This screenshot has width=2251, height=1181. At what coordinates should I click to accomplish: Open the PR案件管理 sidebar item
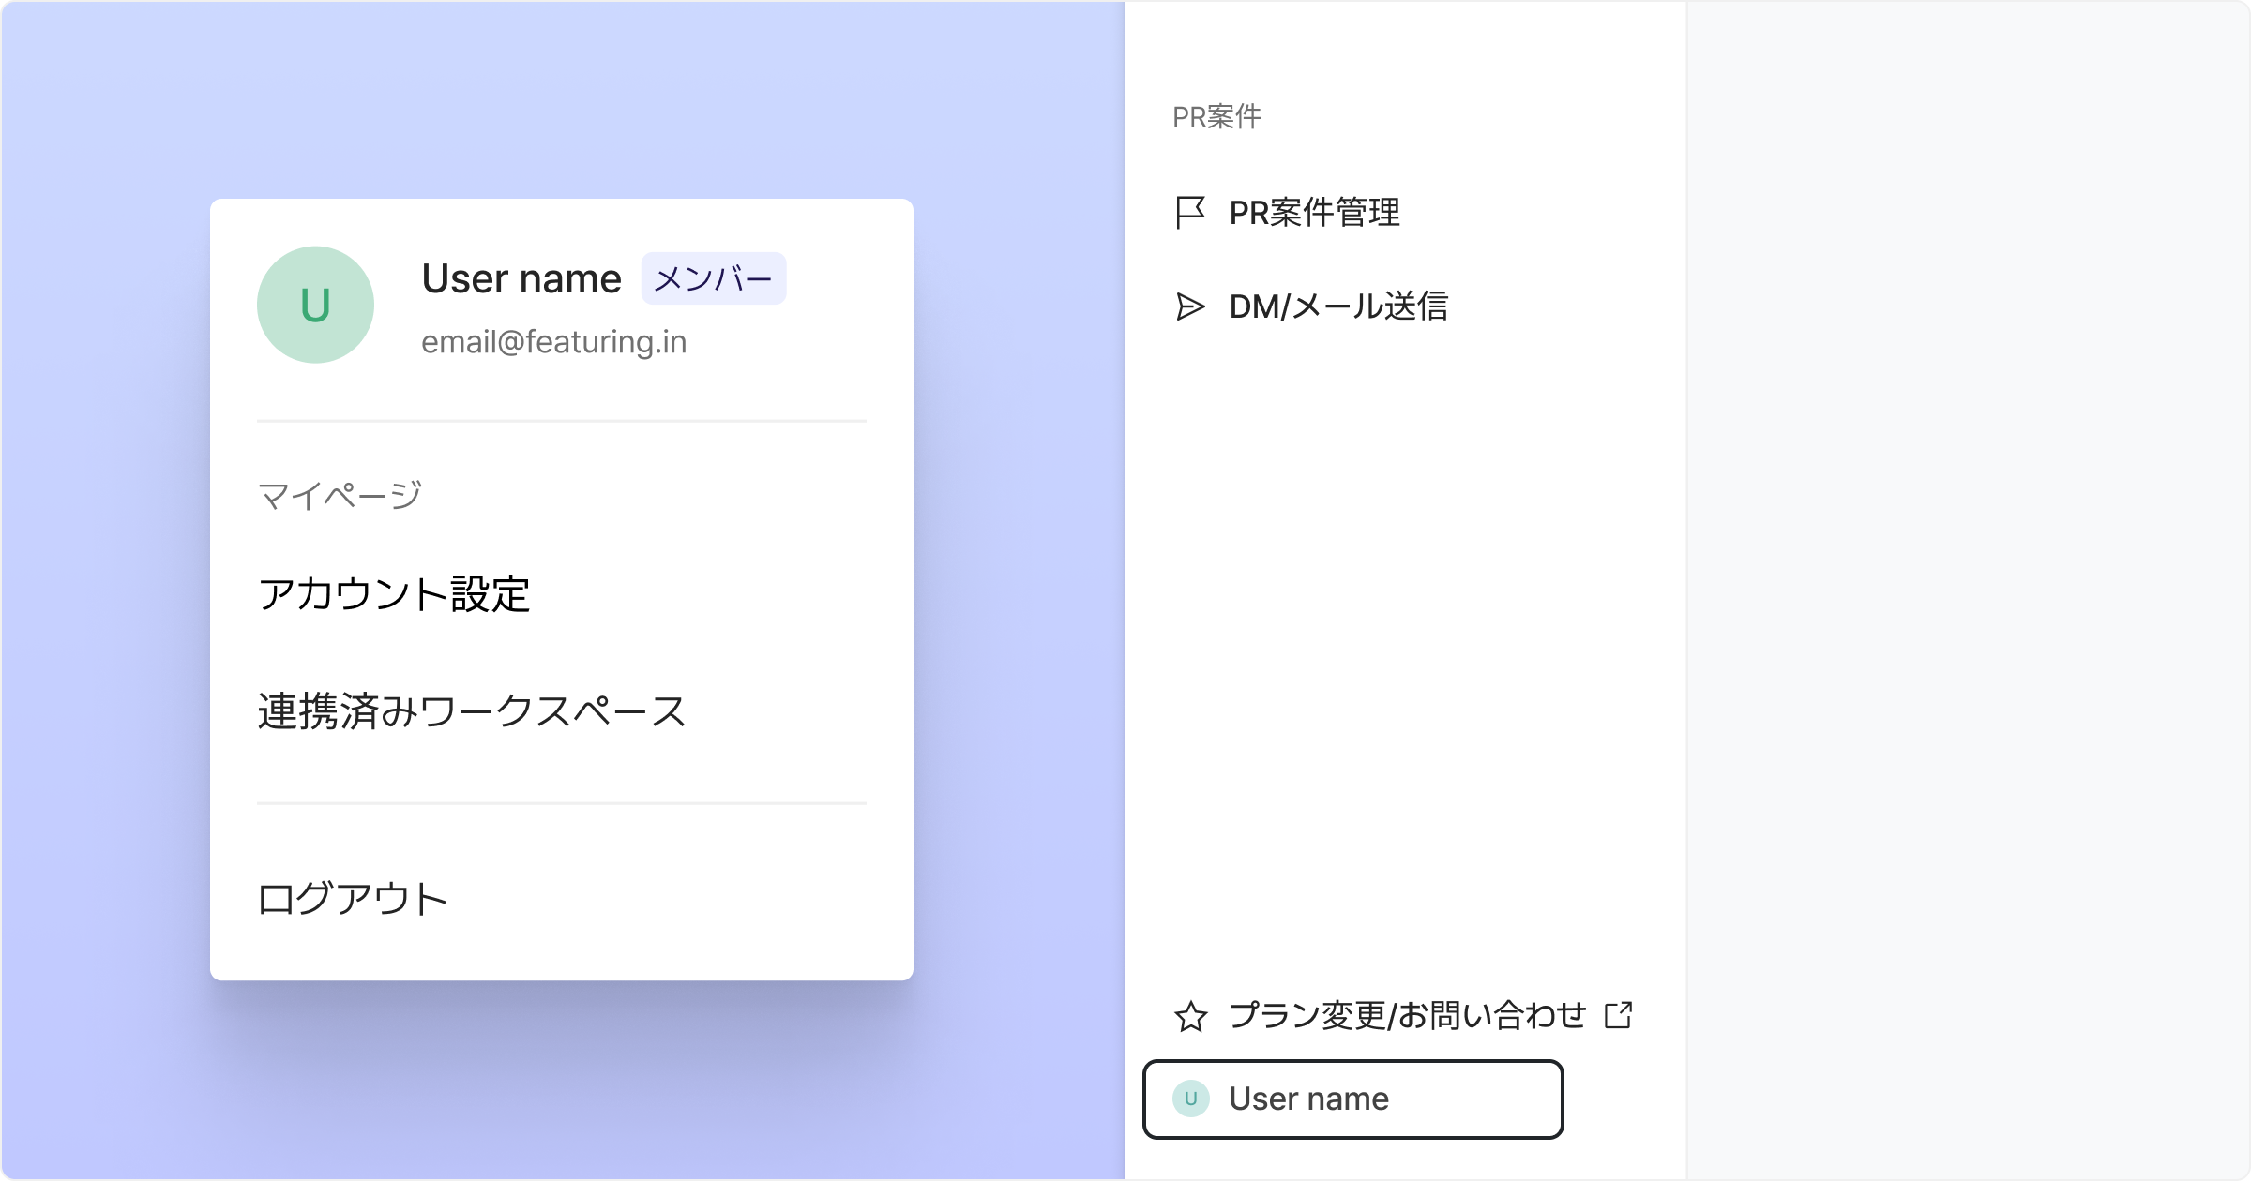pyautogui.click(x=1314, y=213)
